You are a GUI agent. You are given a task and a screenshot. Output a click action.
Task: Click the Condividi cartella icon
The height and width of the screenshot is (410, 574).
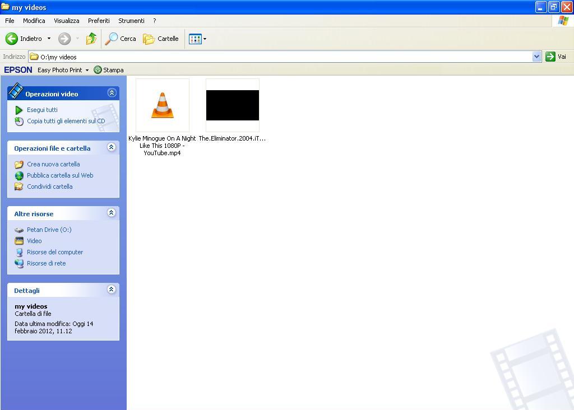(x=19, y=187)
